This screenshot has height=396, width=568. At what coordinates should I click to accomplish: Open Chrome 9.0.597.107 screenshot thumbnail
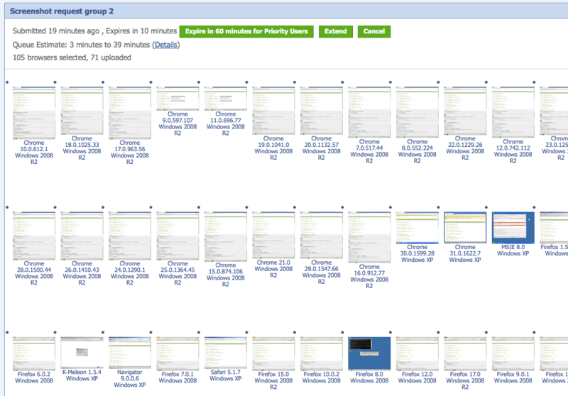(177, 99)
